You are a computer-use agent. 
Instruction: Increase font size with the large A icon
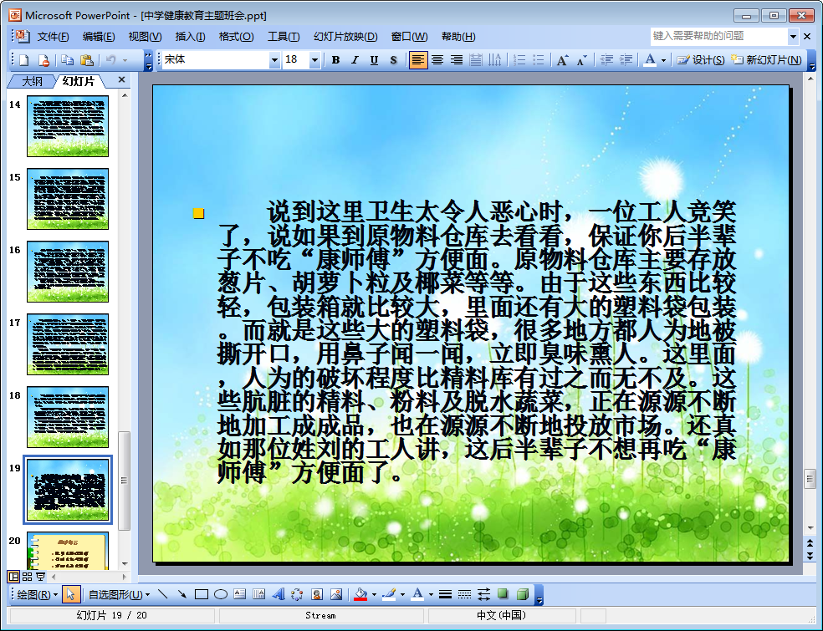point(561,60)
